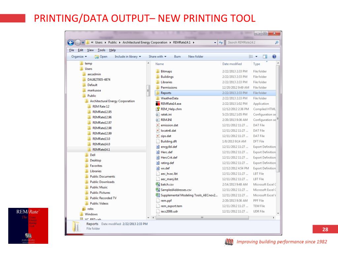Open the Tools menu
This screenshot has height=253, width=338.
[101, 50]
